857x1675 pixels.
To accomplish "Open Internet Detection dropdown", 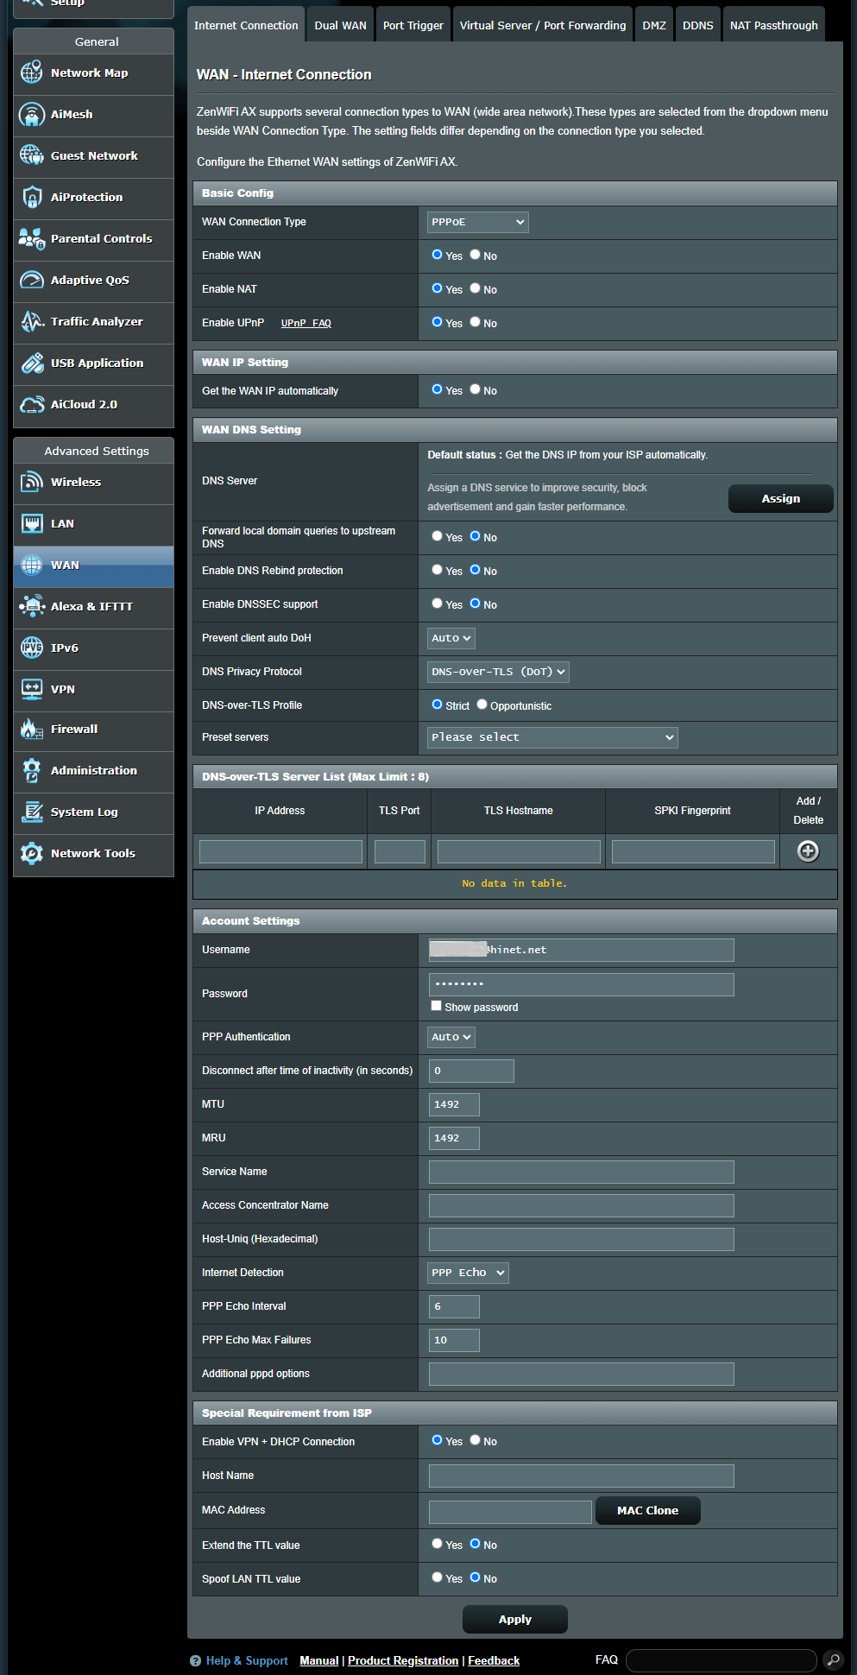I will (x=468, y=1273).
